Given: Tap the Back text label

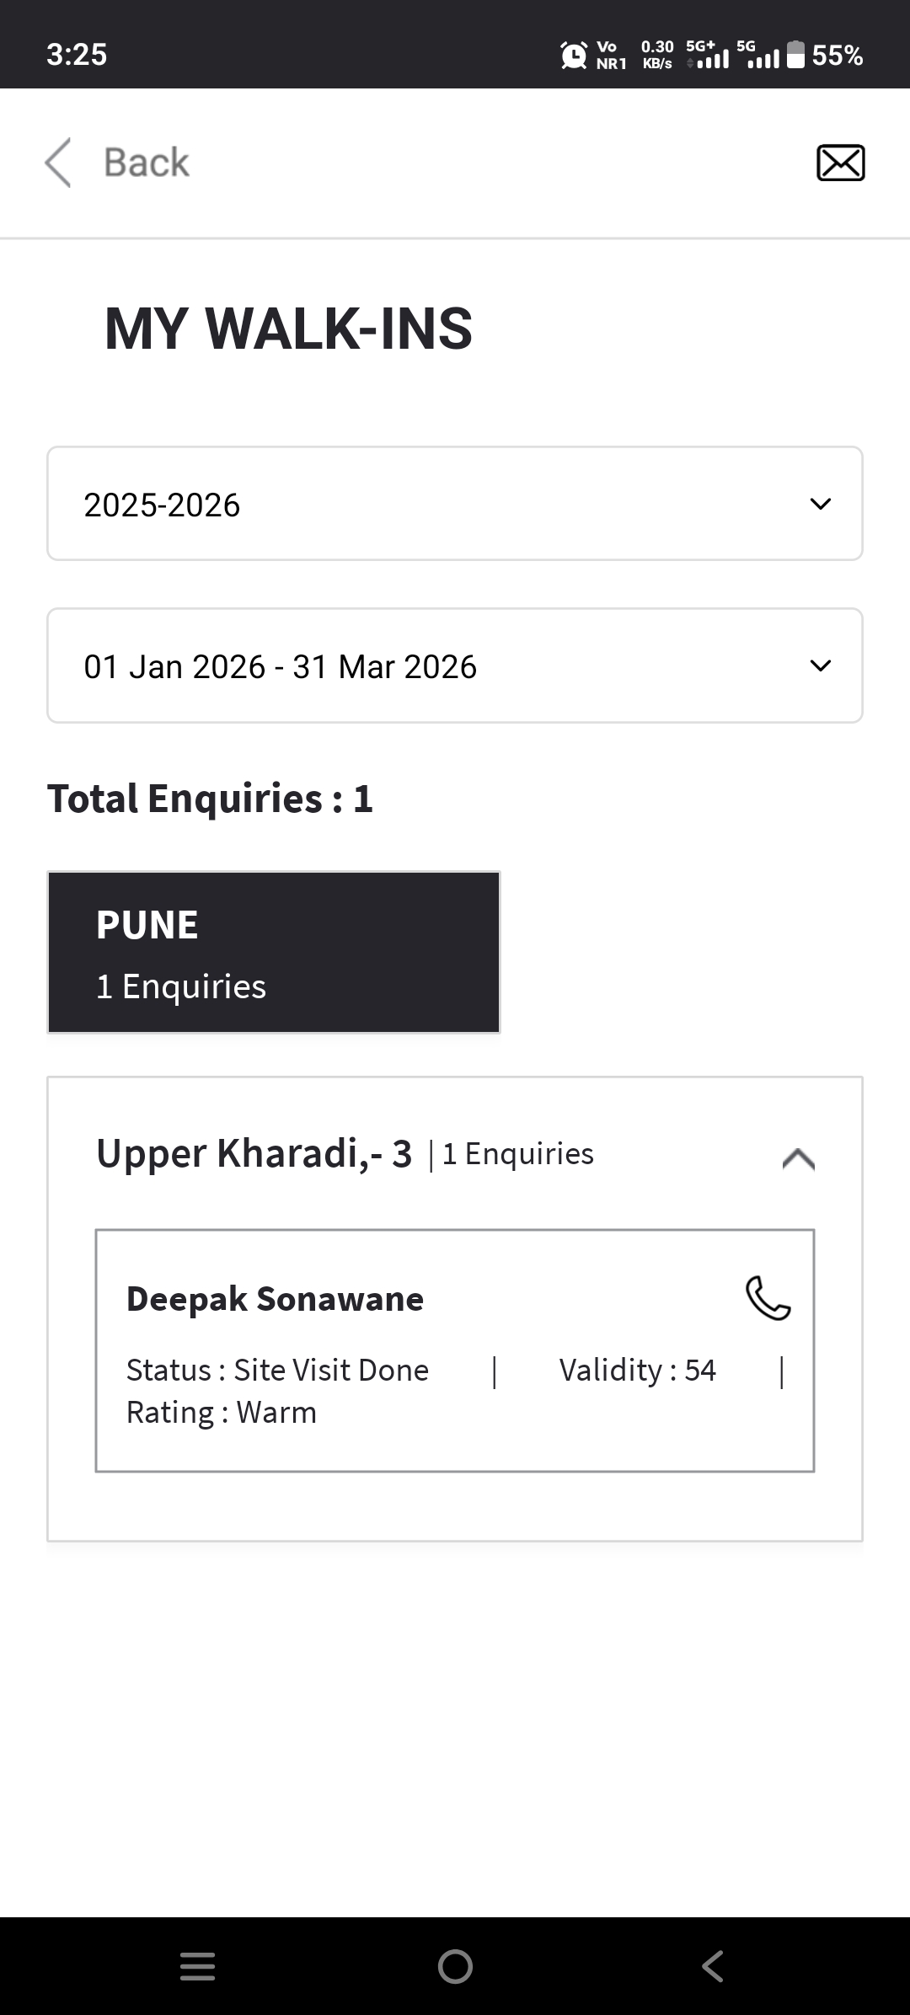Looking at the screenshot, I should tap(147, 163).
